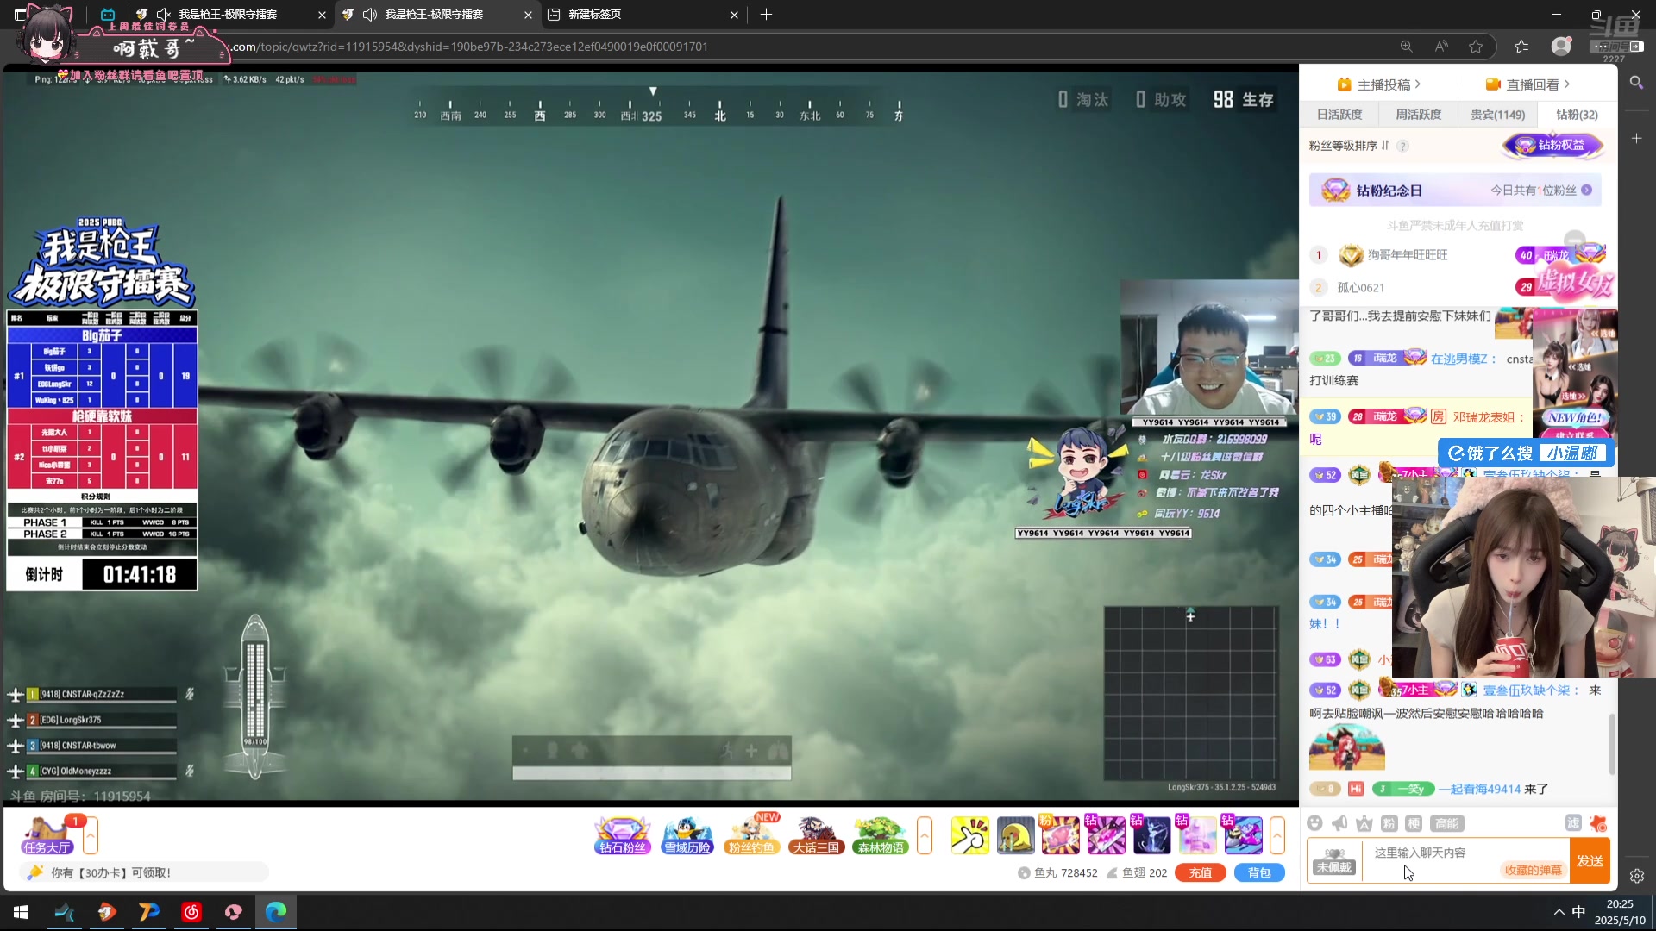Select the dark blue ballerina diamond gift
The width and height of the screenshot is (1656, 931).
pyautogui.click(x=1151, y=835)
